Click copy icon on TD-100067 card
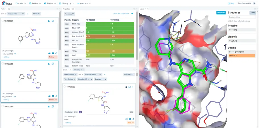Screen dimensions: 259x128 pyautogui.click(x=53, y=21)
